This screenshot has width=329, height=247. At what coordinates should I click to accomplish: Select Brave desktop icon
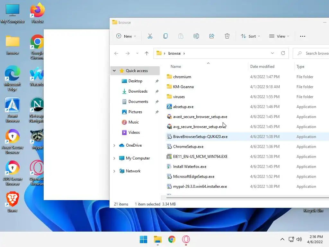click(13, 202)
